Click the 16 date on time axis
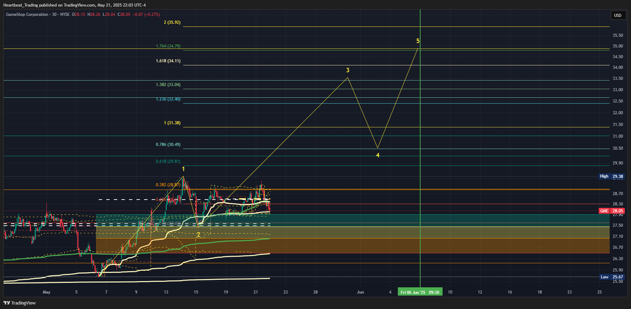Screen dimensions: 631x309 click(510, 292)
